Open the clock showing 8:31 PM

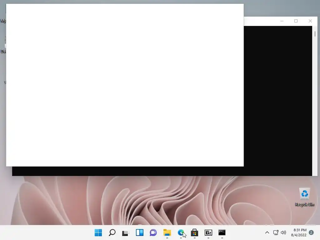(x=299, y=232)
